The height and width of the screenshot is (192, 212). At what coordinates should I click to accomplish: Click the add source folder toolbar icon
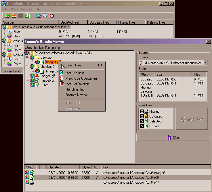[7, 16]
